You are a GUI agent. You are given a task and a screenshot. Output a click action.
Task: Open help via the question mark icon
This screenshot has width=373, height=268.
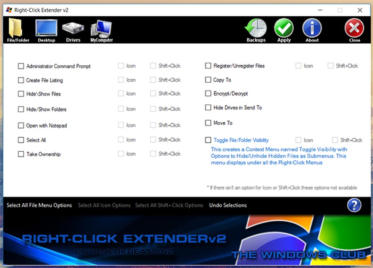pos(354,205)
